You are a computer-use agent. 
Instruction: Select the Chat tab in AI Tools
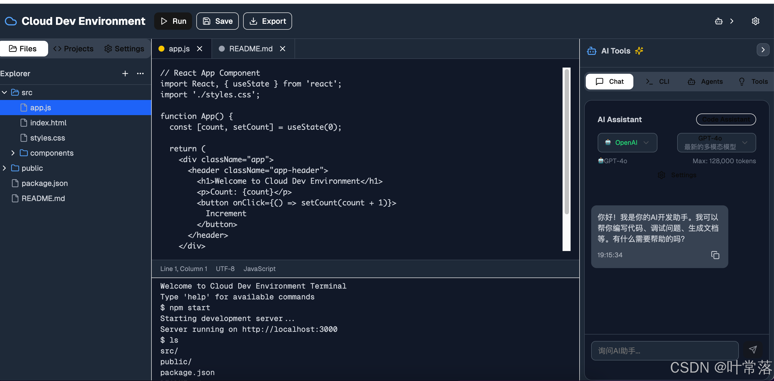tap(609, 82)
